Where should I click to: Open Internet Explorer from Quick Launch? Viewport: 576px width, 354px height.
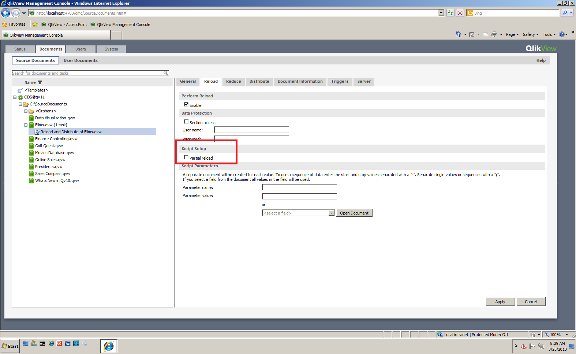(51, 343)
